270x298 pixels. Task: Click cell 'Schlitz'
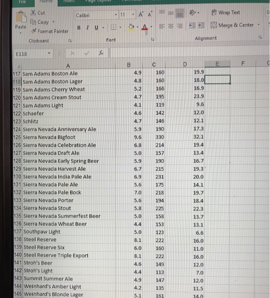pyautogui.click(x=31, y=121)
